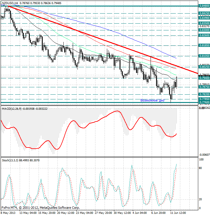Image resolution: width=210 pixels, height=215 pixels.
Task: Click the 80 level on Stochastic scale
Action: click(x=200, y=168)
